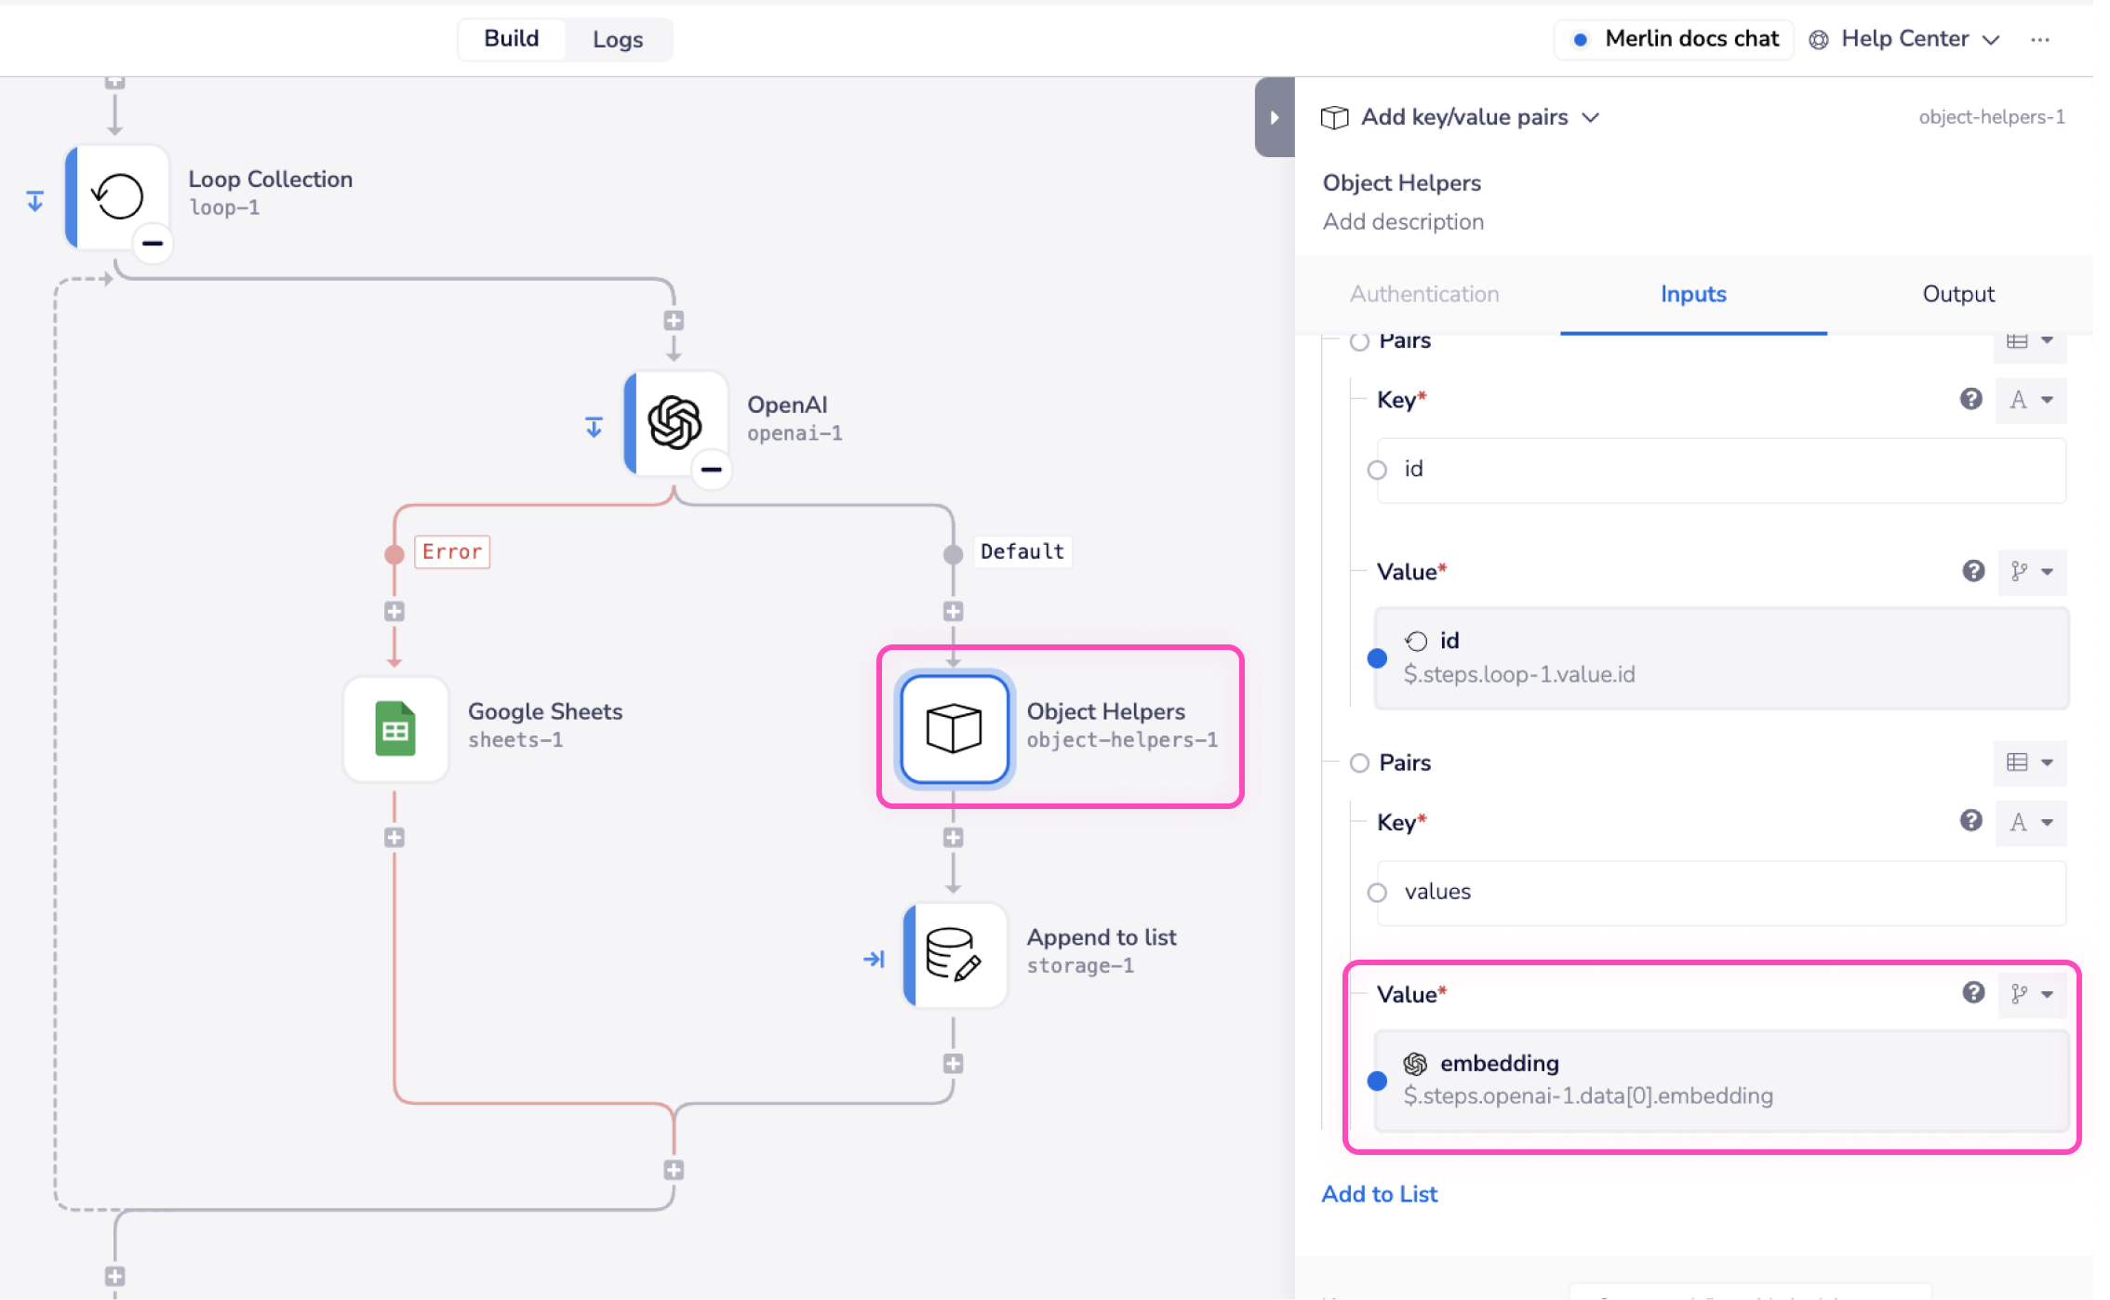Expand the Help Center dropdown
The height and width of the screenshot is (1300, 2110).
coord(1905,39)
